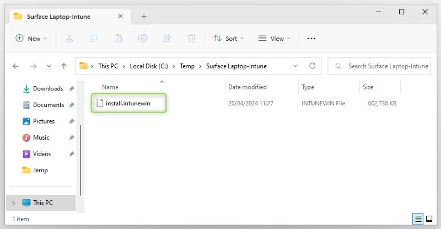Click the date 20/04/2024 11:27
Image resolution: width=441 pixels, height=229 pixels.
point(251,103)
